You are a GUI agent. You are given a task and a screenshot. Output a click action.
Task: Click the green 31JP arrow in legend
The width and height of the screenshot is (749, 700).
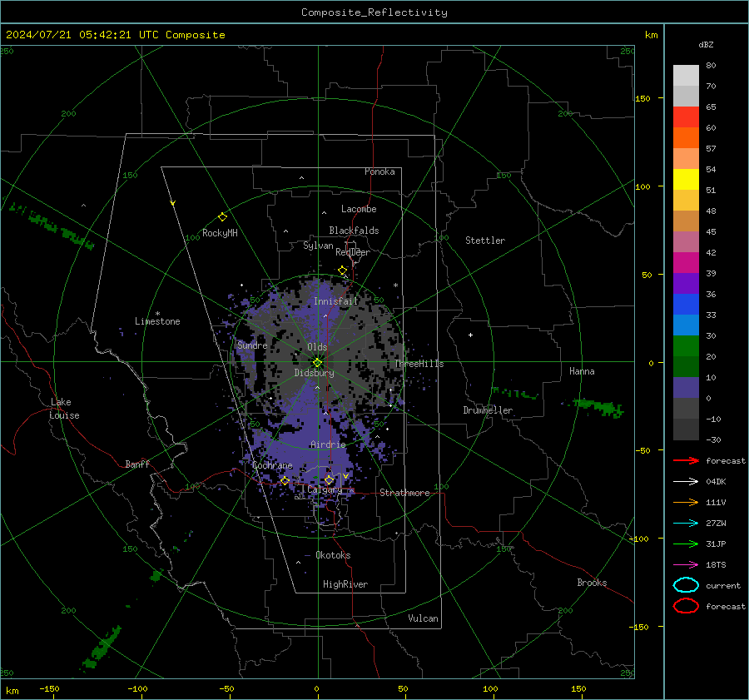tap(686, 544)
